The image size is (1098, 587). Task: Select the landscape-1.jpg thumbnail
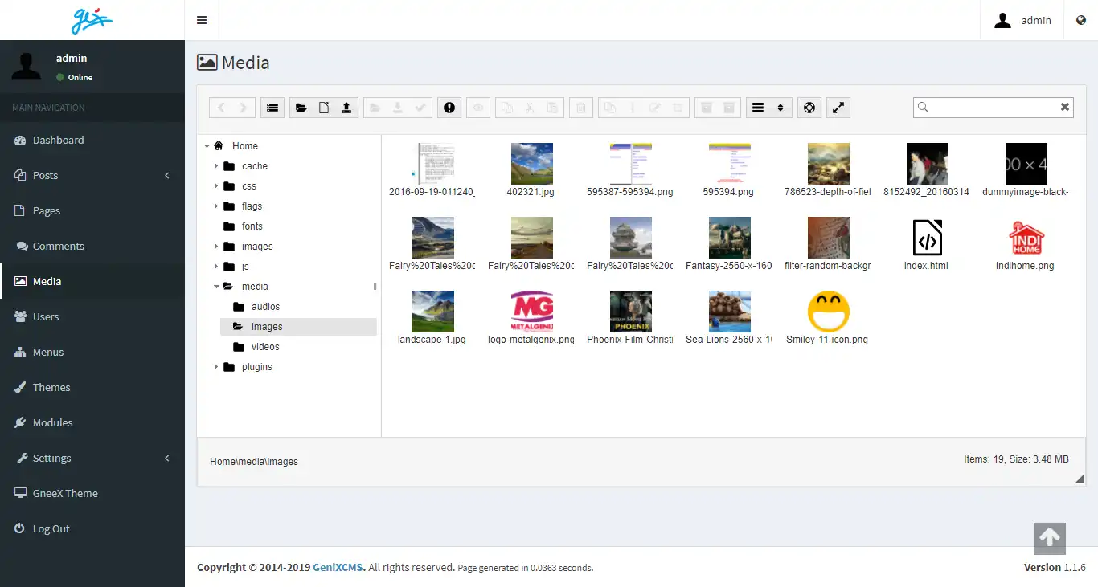[x=432, y=312]
